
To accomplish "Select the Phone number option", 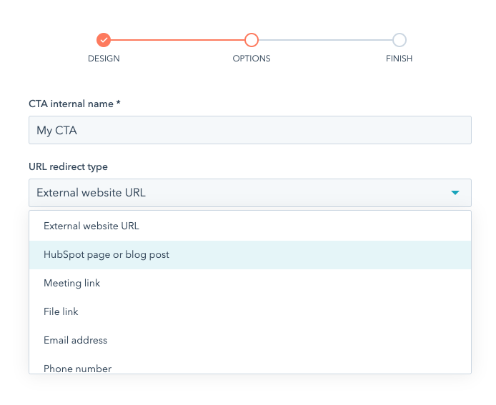I will (77, 368).
